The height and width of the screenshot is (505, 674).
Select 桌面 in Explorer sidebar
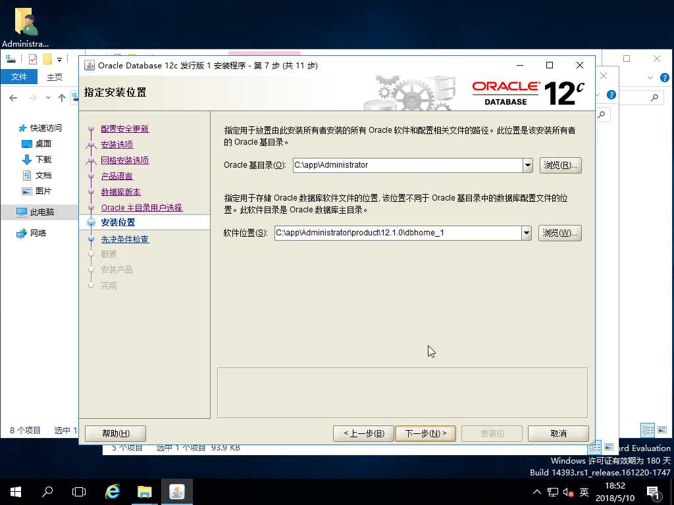pyautogui.click(x=43, y=144)
